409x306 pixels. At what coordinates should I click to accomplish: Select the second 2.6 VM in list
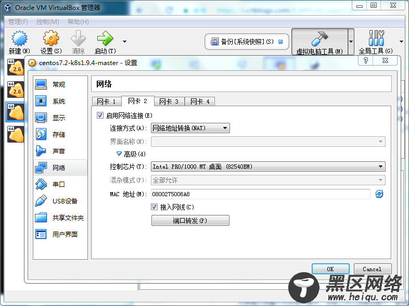click(x=16, y=90)
